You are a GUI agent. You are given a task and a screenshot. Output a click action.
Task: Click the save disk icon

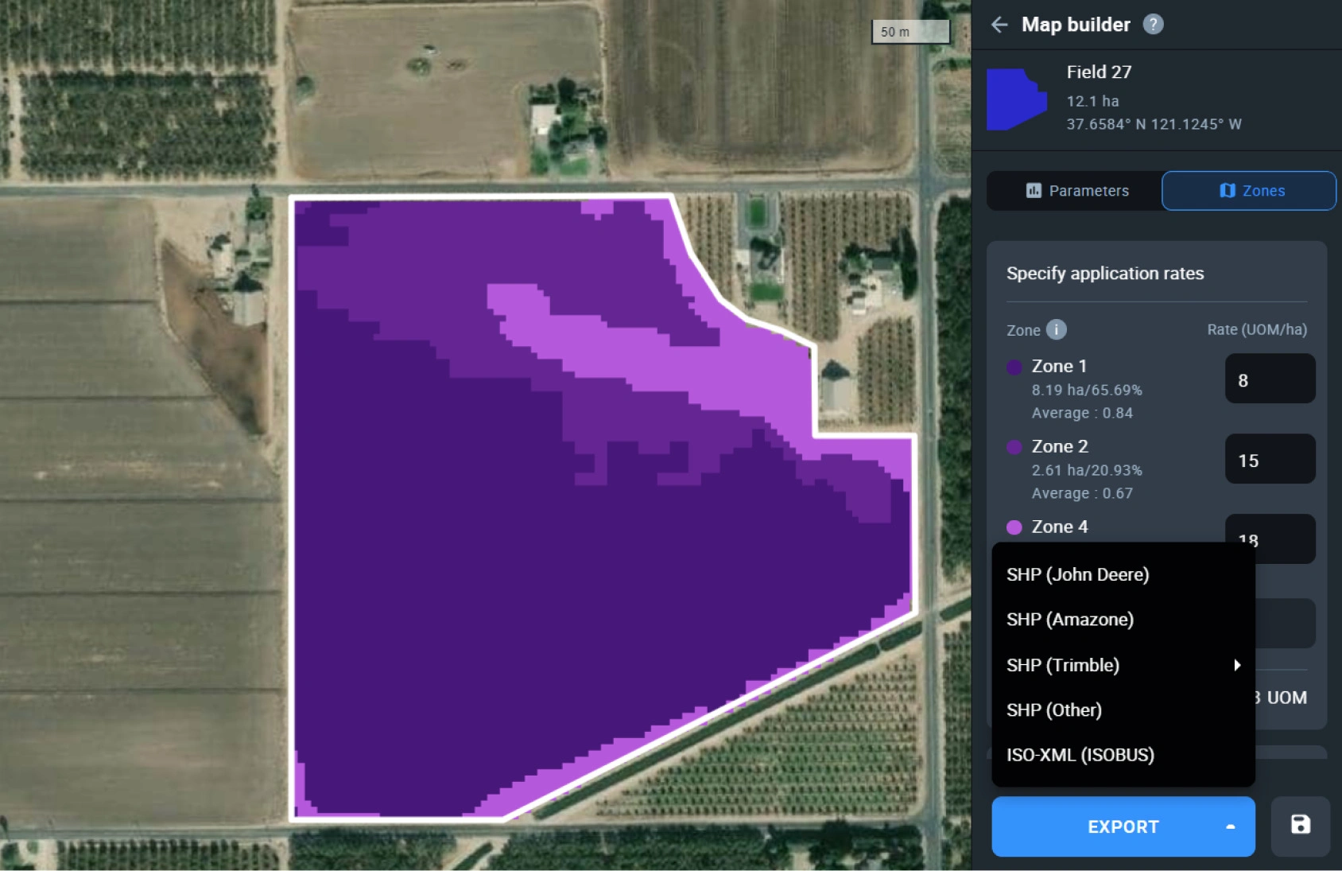[1300, 825]
